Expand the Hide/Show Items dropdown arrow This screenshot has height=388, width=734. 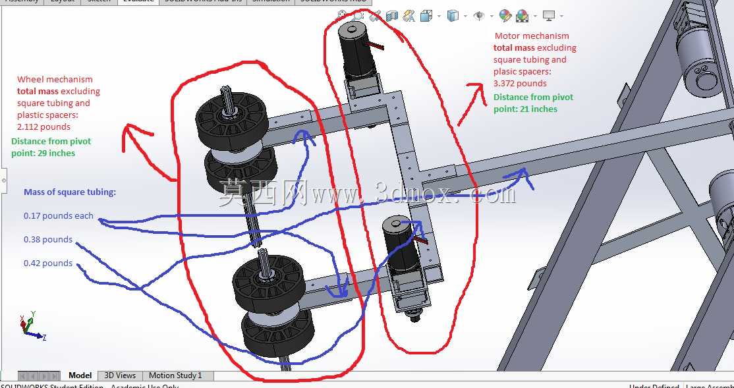coord(492,16)
